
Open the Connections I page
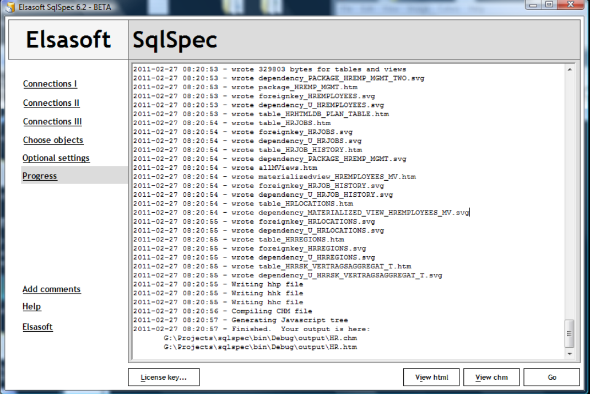(x=50, y=84)
